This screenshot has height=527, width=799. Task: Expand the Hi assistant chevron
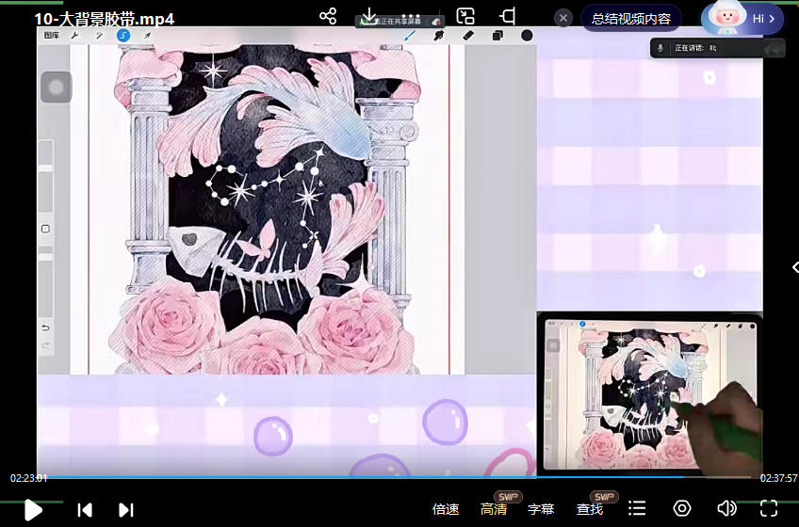773,18
